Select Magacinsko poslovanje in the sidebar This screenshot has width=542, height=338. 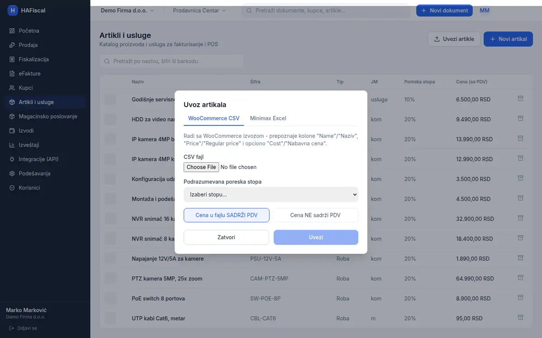click(x=45, y=116)
